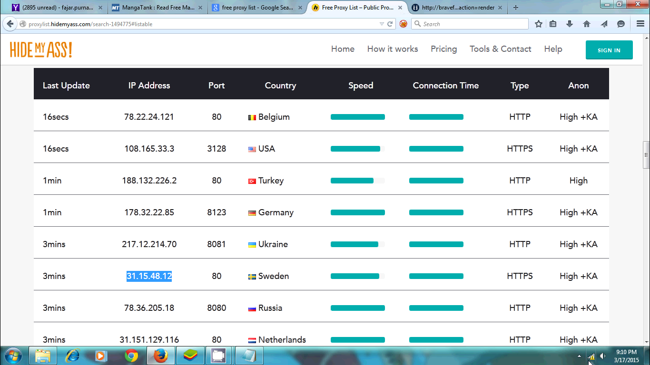650x365 pixels.
Task: Reload the page with the refresh icon
Action: point(390,24)
